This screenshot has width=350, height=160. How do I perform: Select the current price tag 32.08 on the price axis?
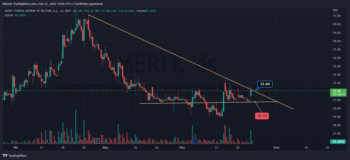click(x=337, y=91)
